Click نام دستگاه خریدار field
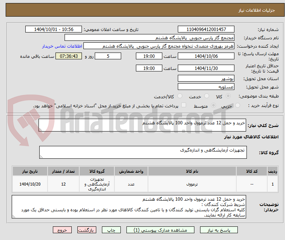Image resolution: width=285 pixels, height=240 pixels. [x=149, y=38]
